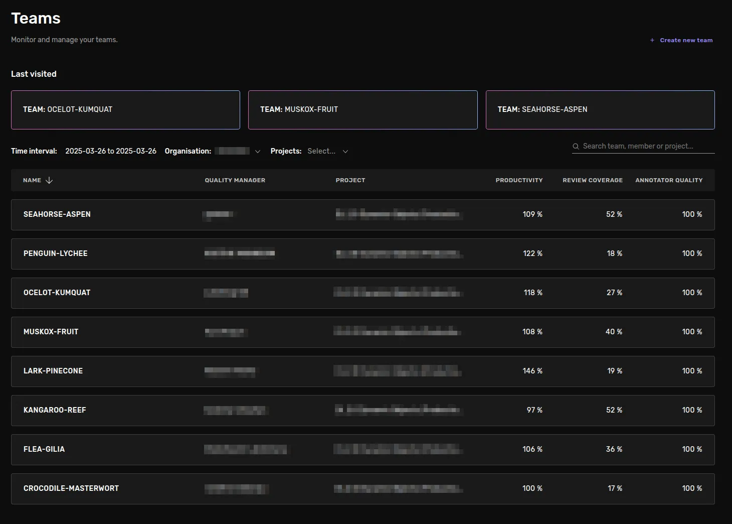Screen dimensions: 732x524
Task: Click the search magnifier icon
Action: (x=576, y=147)
